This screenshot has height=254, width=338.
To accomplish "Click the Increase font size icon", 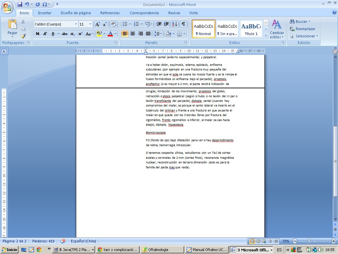I will point(97,24).
